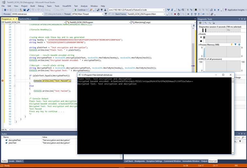247x168 pixels.
Task: Switch to the Watch 1 tab
Action: (x=19, y=161)
